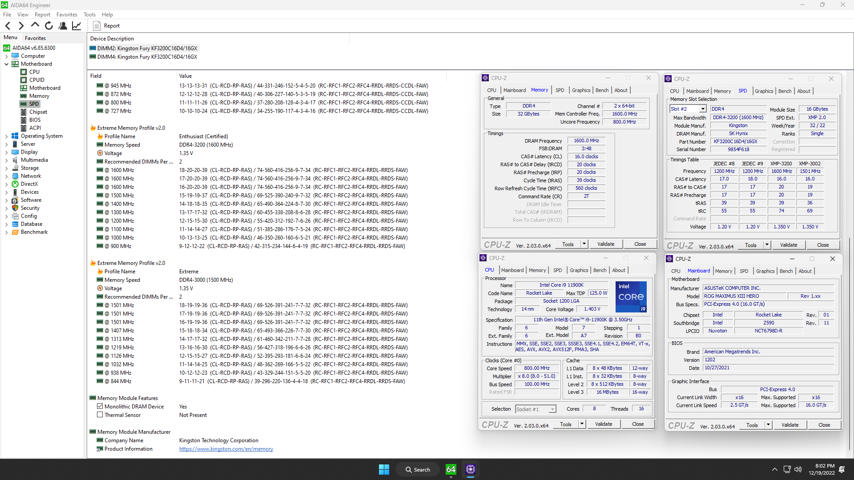Click the Field column header

pos(96,76)
